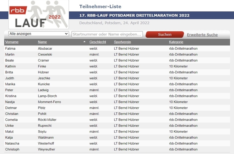Sort the table by Vorname

tap(12, 42)
